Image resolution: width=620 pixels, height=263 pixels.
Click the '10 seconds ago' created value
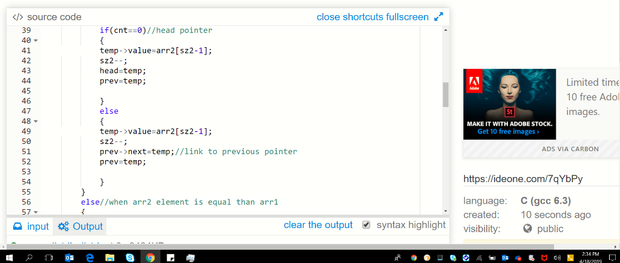[x=556, y=215]
